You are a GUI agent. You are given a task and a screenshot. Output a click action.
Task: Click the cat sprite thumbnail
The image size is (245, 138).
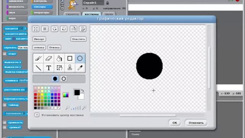[x=73, y=5]
